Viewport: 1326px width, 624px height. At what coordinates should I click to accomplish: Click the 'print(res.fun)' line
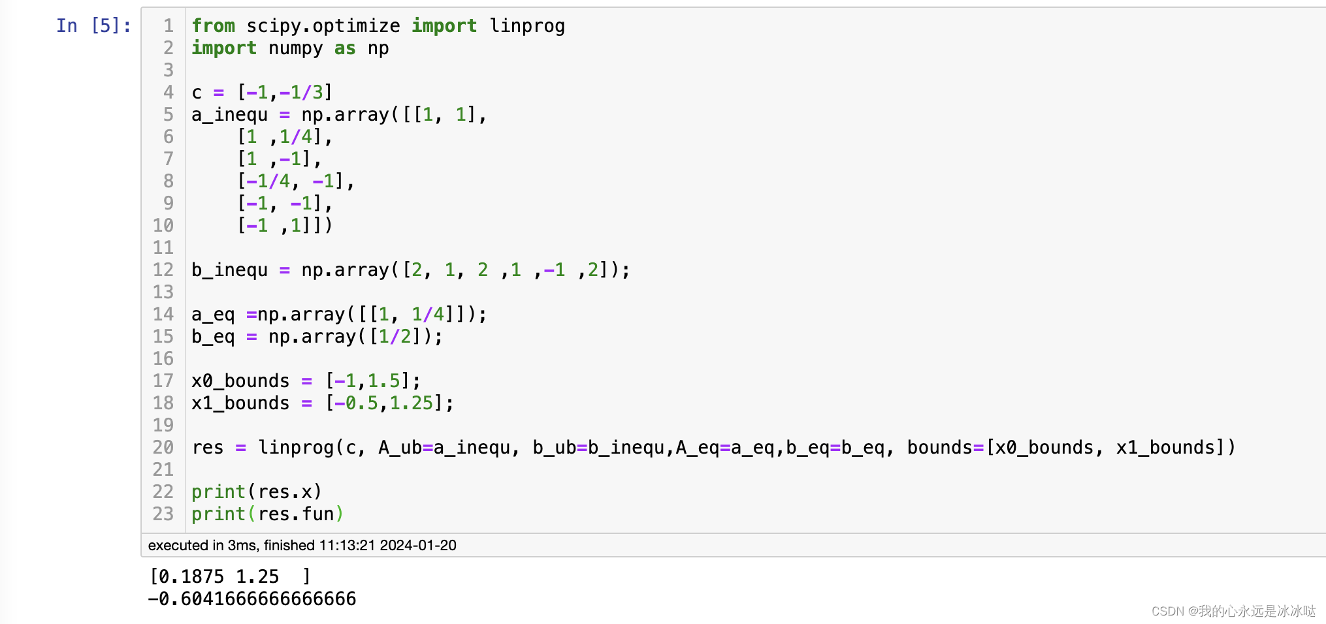pyautogui.click(x=268, y=514)
